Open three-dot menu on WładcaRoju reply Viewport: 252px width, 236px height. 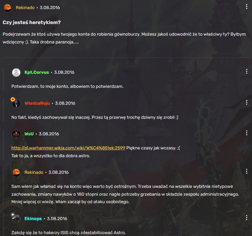click(247, 102)
